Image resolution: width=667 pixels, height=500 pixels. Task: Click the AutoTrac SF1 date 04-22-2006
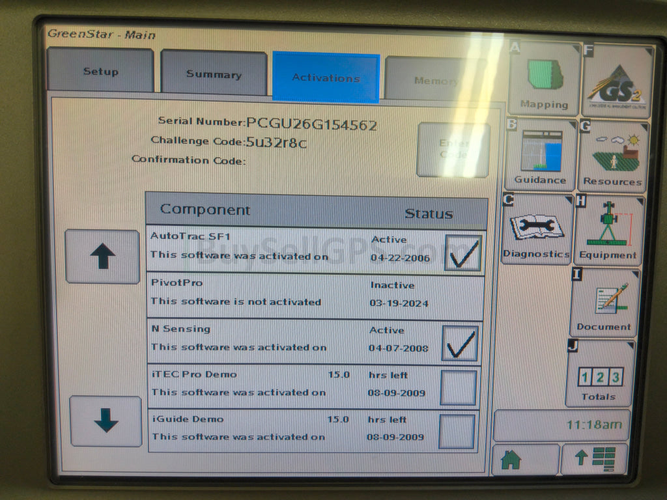(x=401, y=258)
